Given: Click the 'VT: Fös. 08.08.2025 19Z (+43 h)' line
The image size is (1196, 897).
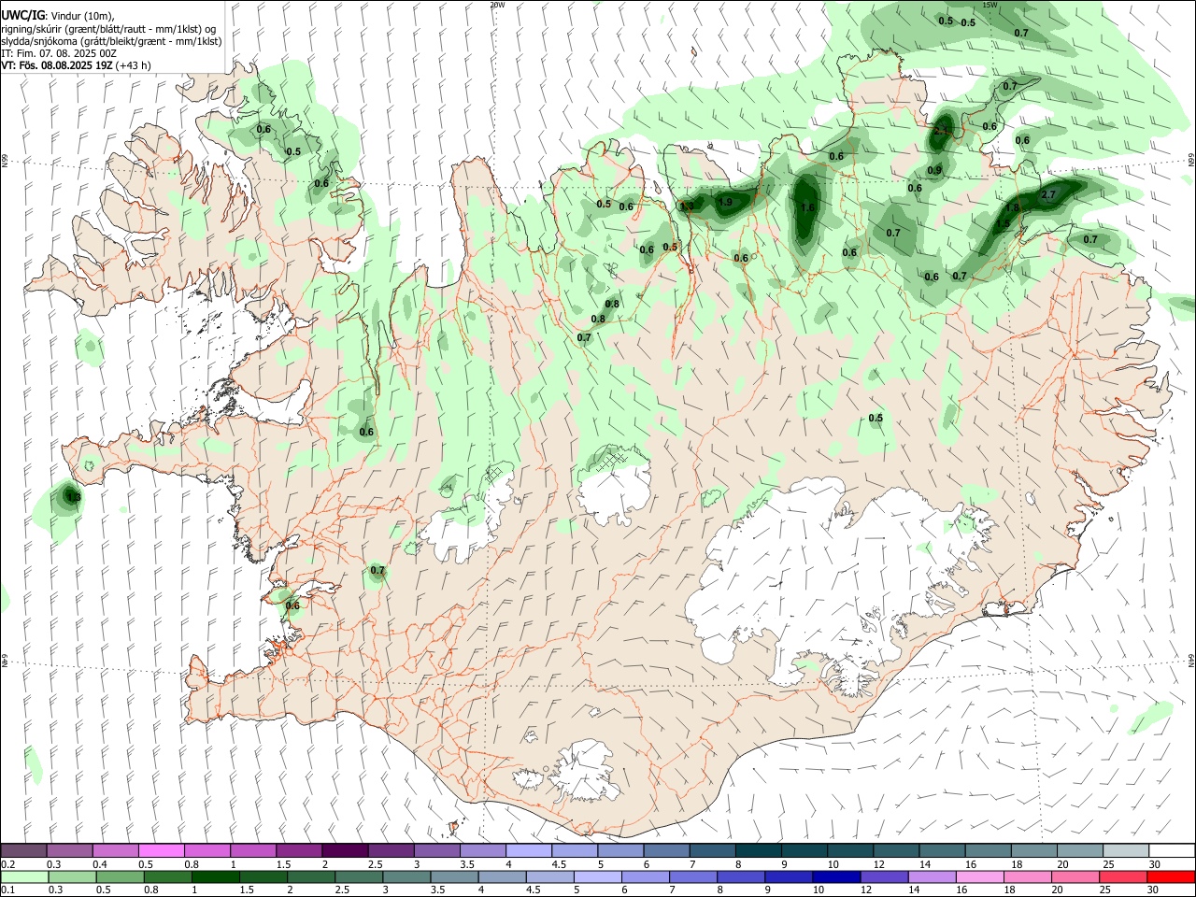Looking at the screenshot, I should (x=76, y=65).
